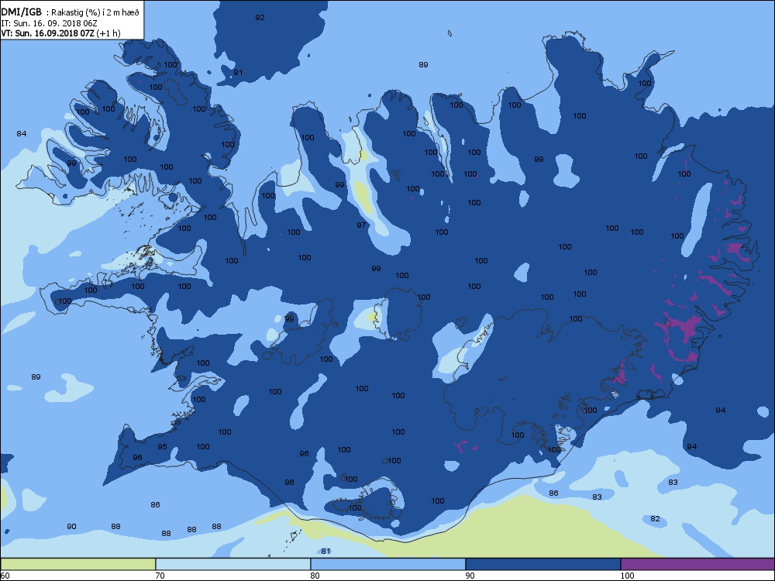Click the yellow-green 60–70 legend color band

point(78,564)
